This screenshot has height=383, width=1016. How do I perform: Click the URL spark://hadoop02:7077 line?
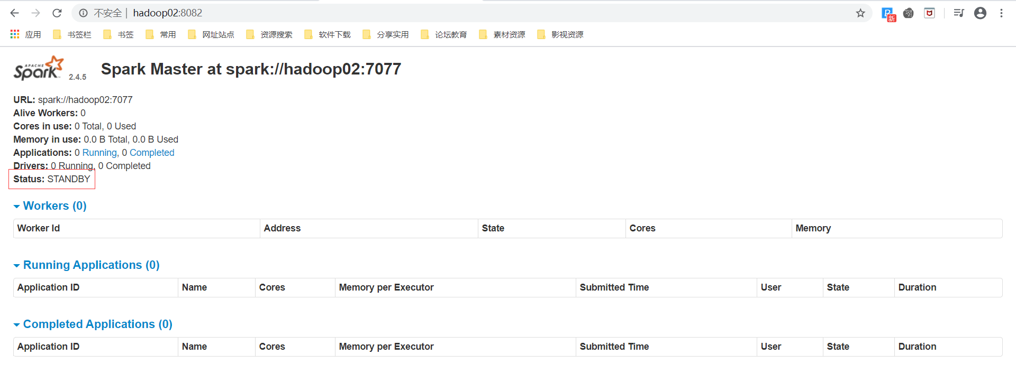(73, 100)
